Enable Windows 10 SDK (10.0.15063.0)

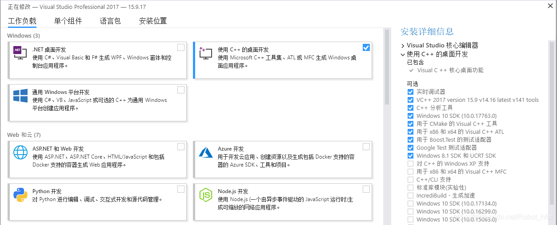[410, 219]
